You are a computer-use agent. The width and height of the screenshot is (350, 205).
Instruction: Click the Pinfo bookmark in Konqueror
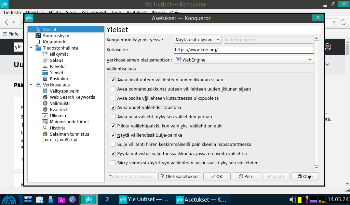tap(11, 34)
